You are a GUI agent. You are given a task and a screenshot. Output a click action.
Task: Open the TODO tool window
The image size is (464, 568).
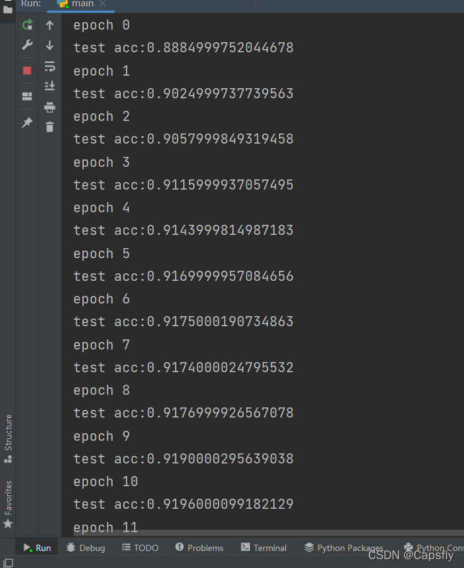(140, 548)
